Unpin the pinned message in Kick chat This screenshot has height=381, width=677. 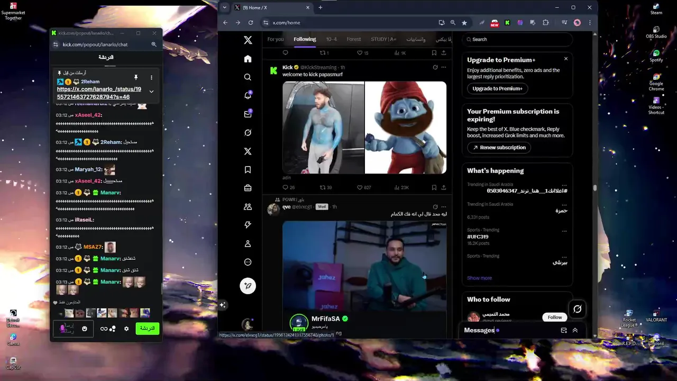(x=136, y=78)
